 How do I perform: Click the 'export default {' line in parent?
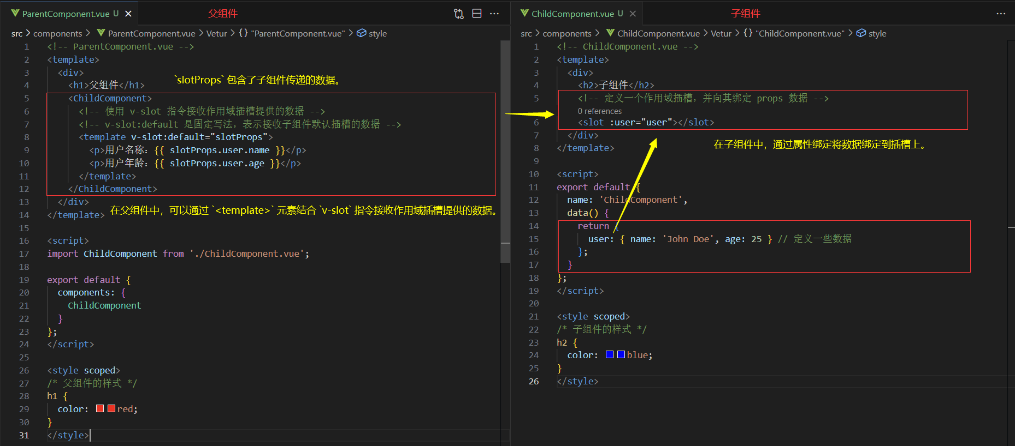point(89,280)
